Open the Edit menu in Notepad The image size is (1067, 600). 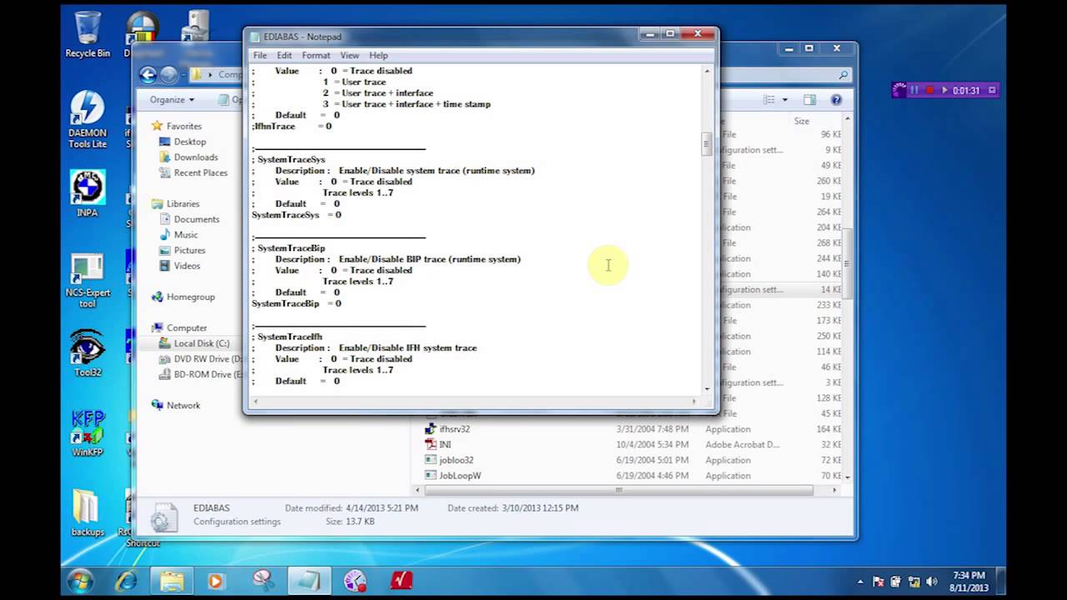[x=284, y=56]
